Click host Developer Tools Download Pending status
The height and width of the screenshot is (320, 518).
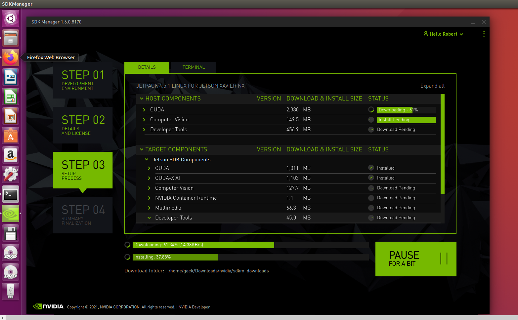396,130
